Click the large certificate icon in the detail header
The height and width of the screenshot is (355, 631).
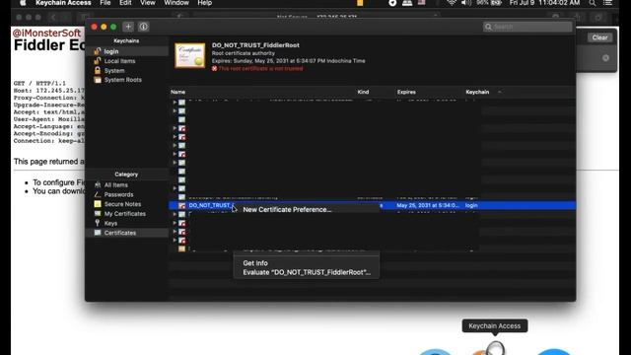click(189, 55)
